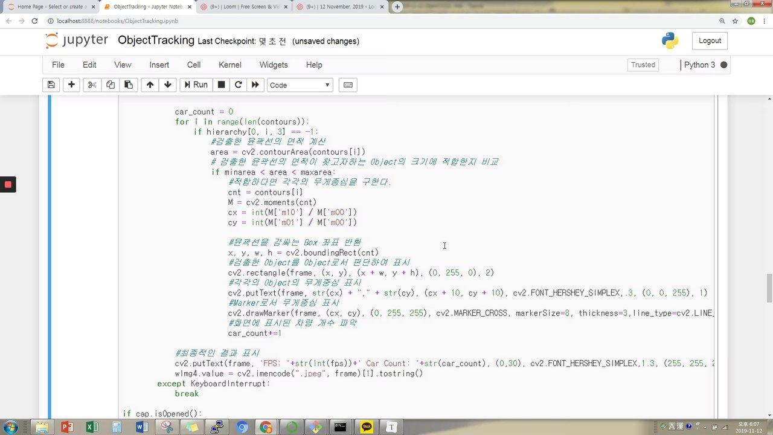This screenshot has height=435, width=773.
Task: Click the line 'if hierarchy[0, i, 3] == -1:'
Action: (x=255, y=132)
